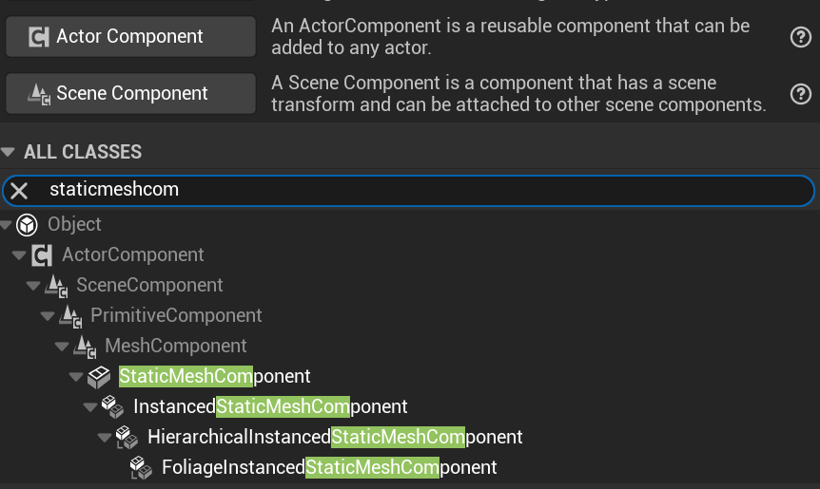Click the StaticMeshComponent cube icon
This screenshot has width=820, height=489.
click(x=99, y=377)
